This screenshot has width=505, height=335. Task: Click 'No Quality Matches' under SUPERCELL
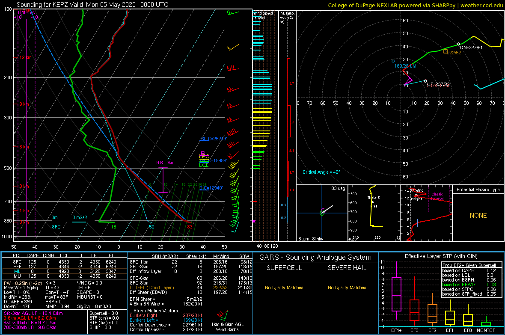point(284,288)
